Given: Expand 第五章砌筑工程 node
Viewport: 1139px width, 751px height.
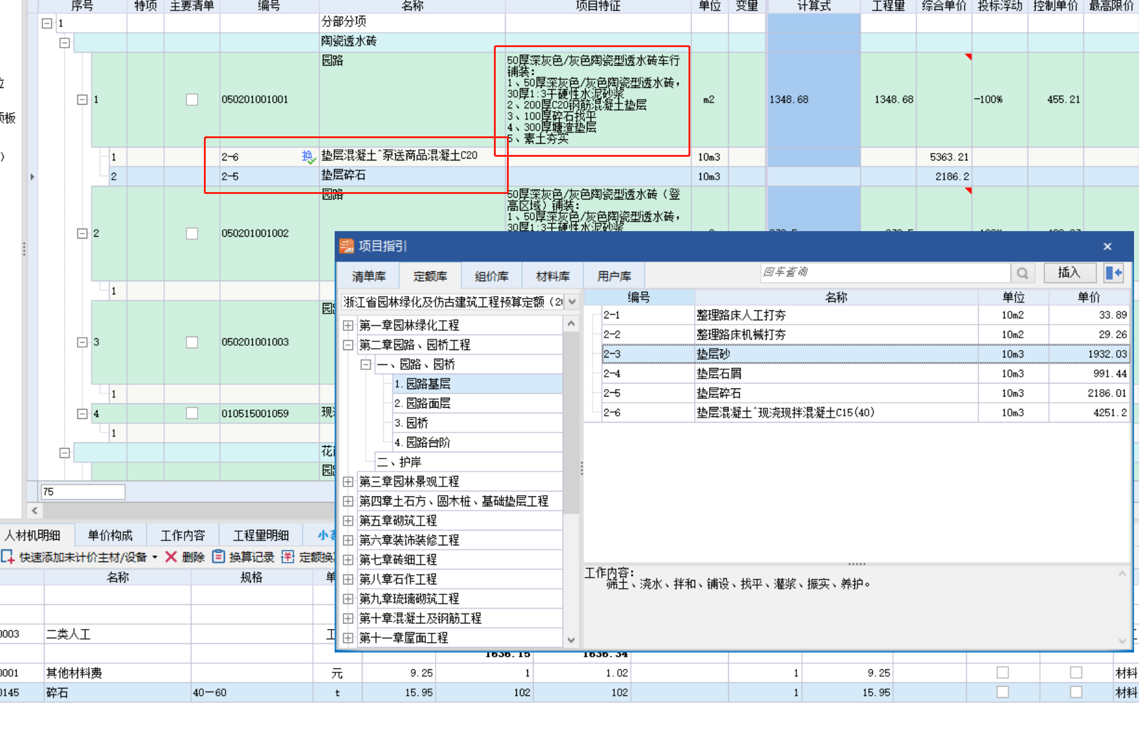Looking at the screenshot, I should pos(348,520).
